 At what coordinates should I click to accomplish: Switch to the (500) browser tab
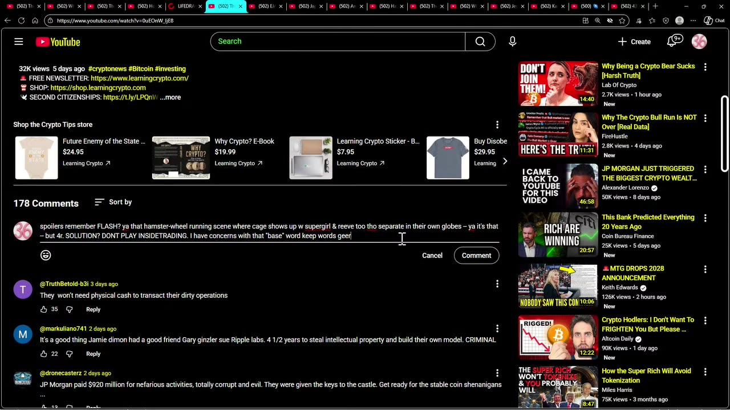pos(587,6)
